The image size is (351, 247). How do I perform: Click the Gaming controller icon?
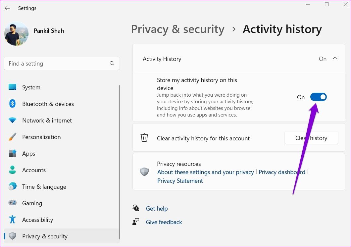tap(13, 203)
